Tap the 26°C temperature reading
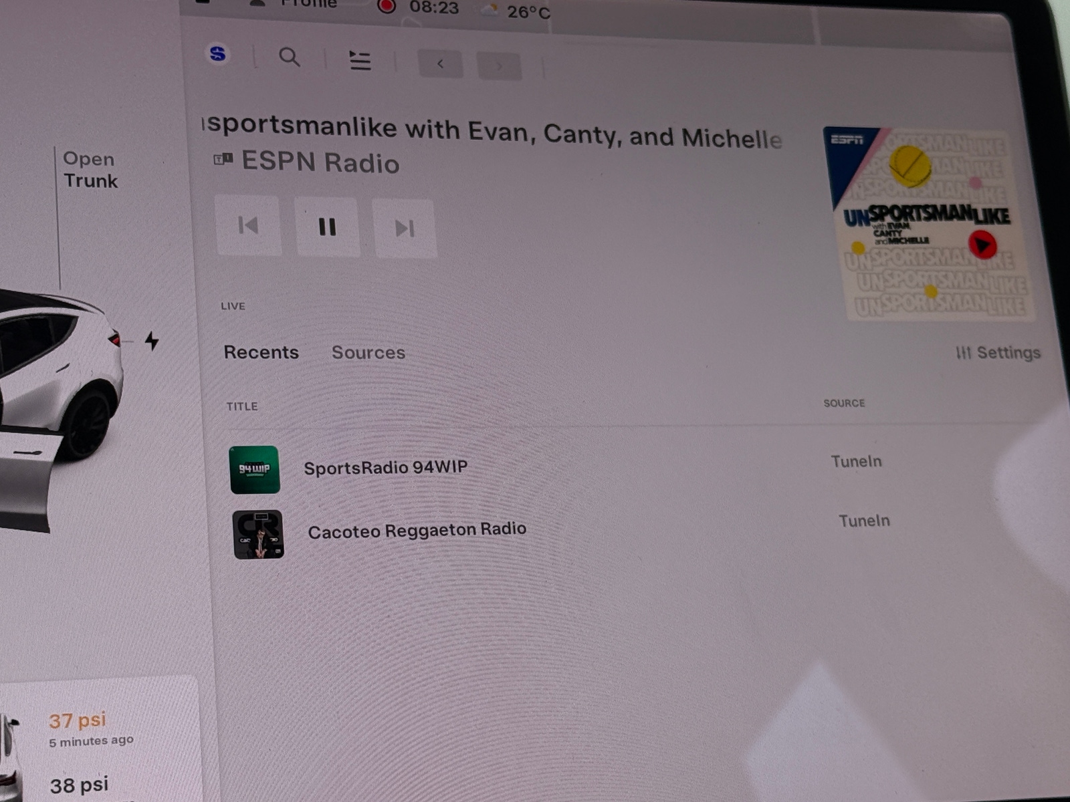 click(528, 12)
